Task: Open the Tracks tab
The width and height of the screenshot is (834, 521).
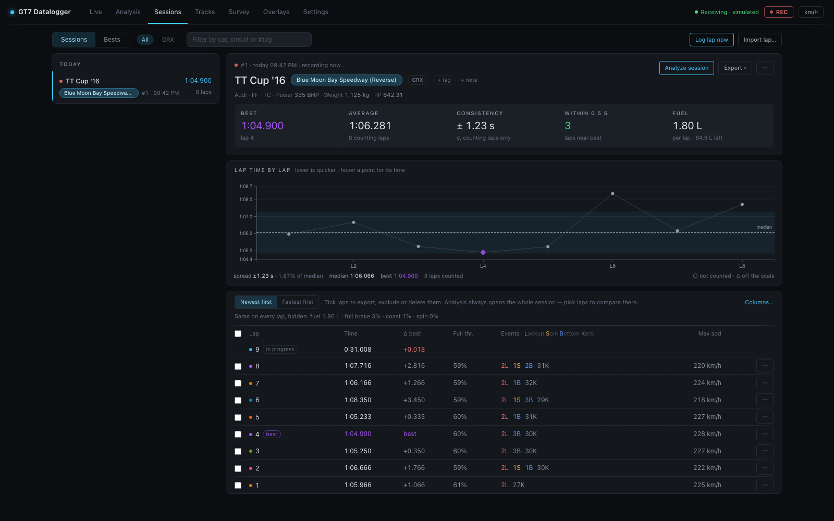Action: 205,12
